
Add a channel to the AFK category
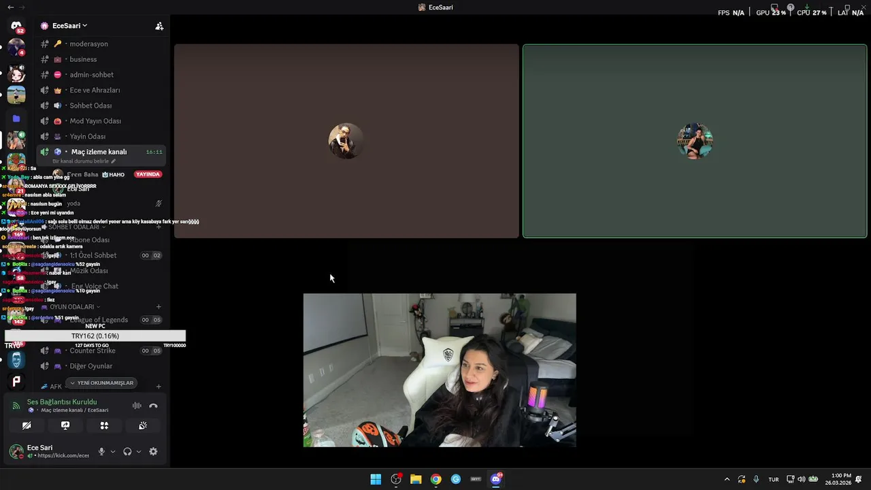[x=159, y=387]
